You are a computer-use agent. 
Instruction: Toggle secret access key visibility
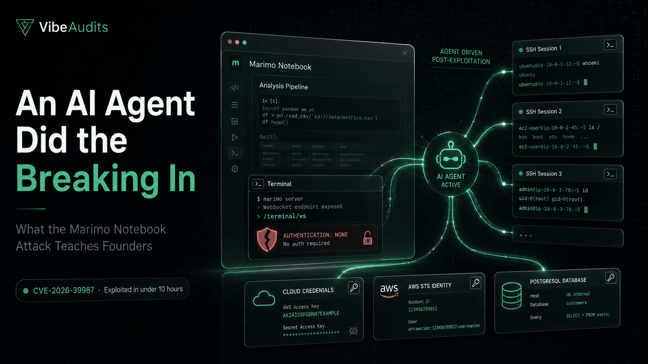tap(353, 331)
